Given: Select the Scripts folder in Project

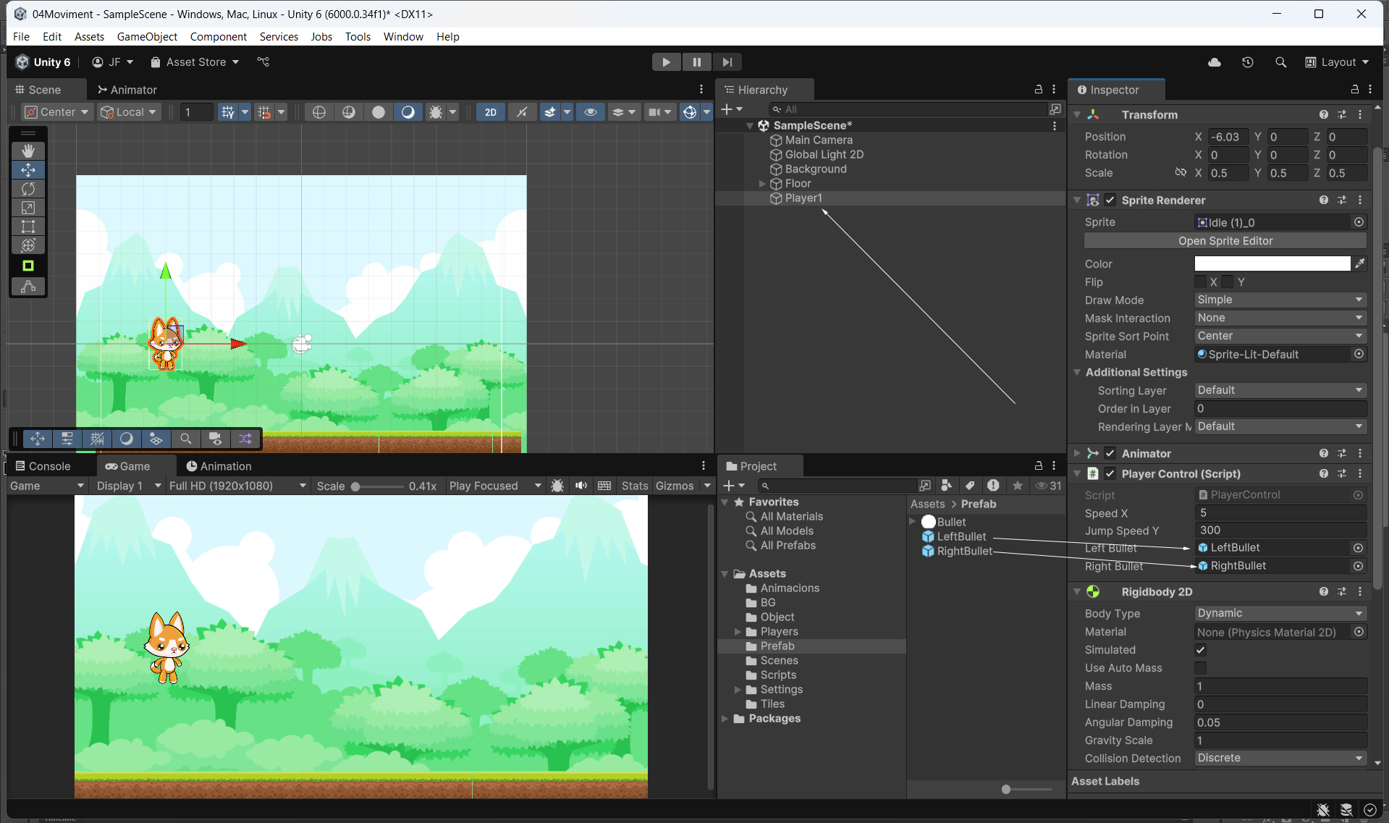Looking at the screenshot, I should [778, 675].
